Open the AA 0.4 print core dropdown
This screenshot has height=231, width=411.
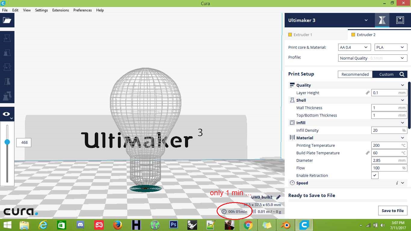(354, 48)
